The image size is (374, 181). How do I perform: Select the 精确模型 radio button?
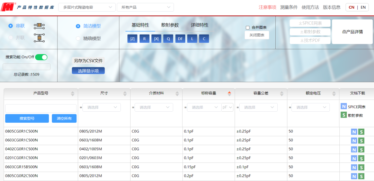(x=78, y=39)
